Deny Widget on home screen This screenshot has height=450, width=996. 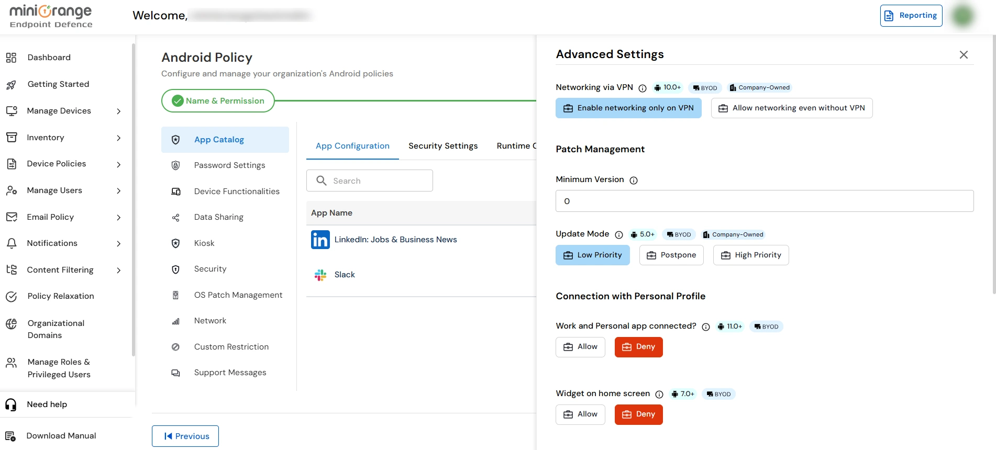point(639,414)
